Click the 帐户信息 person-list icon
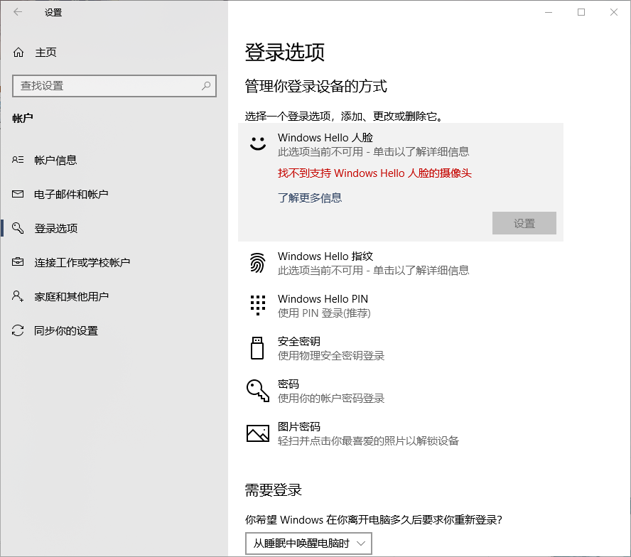Image resolution: width=631 pixels, height=557 pixels. point(18,160)
